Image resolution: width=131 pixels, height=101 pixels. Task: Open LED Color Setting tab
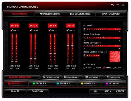pos(80,14)
